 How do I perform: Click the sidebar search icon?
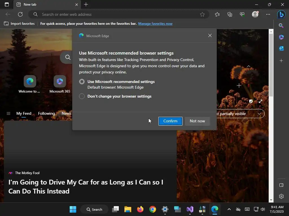pos(281,26)
